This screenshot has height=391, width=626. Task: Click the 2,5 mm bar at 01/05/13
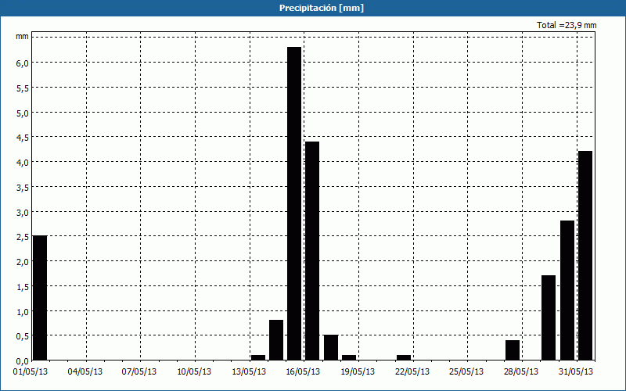(40, 298)
